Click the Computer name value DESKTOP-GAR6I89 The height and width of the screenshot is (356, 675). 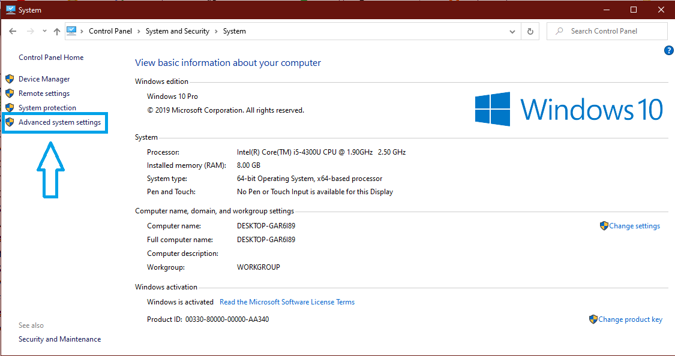pos(266,226)
